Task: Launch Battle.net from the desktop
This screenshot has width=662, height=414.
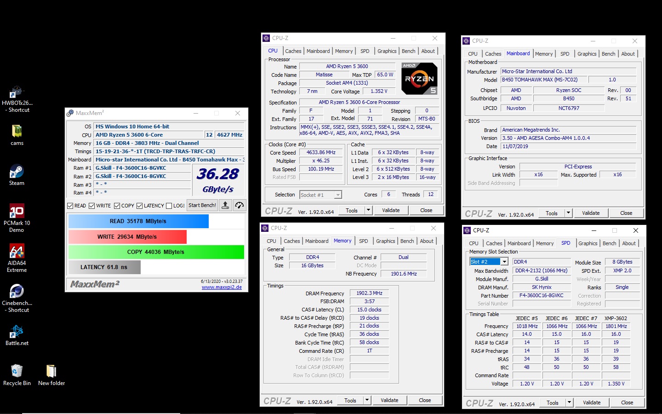Action: 17,335
